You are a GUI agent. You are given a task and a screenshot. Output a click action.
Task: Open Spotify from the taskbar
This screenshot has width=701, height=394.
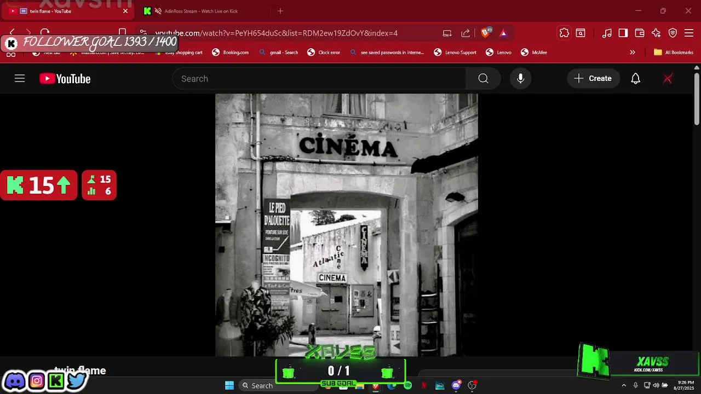coord(408,386)
